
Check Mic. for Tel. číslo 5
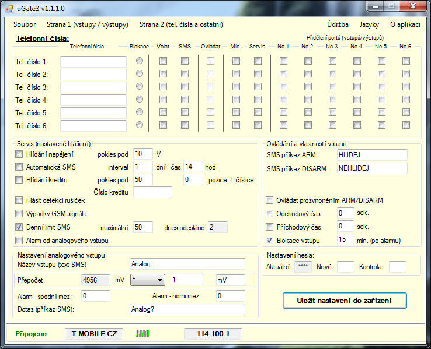click(236, 112)
